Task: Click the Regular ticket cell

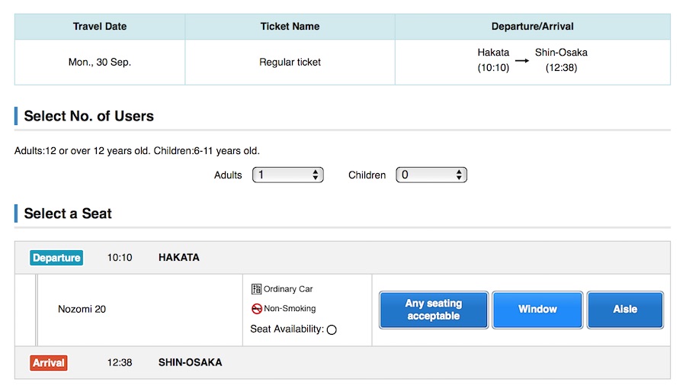Action: [290, 62]
